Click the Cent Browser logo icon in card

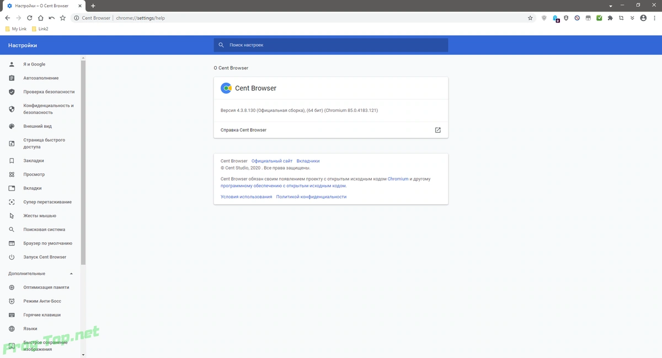click(x=226, y=88)
